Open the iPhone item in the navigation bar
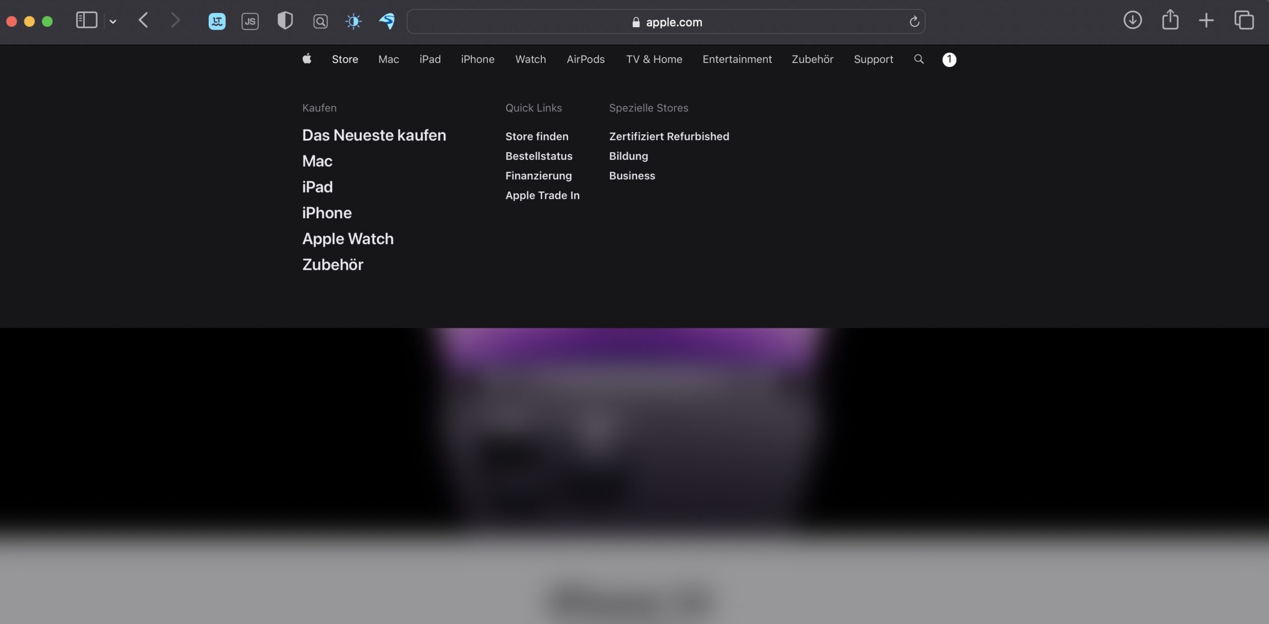 [x=477, y=59]
